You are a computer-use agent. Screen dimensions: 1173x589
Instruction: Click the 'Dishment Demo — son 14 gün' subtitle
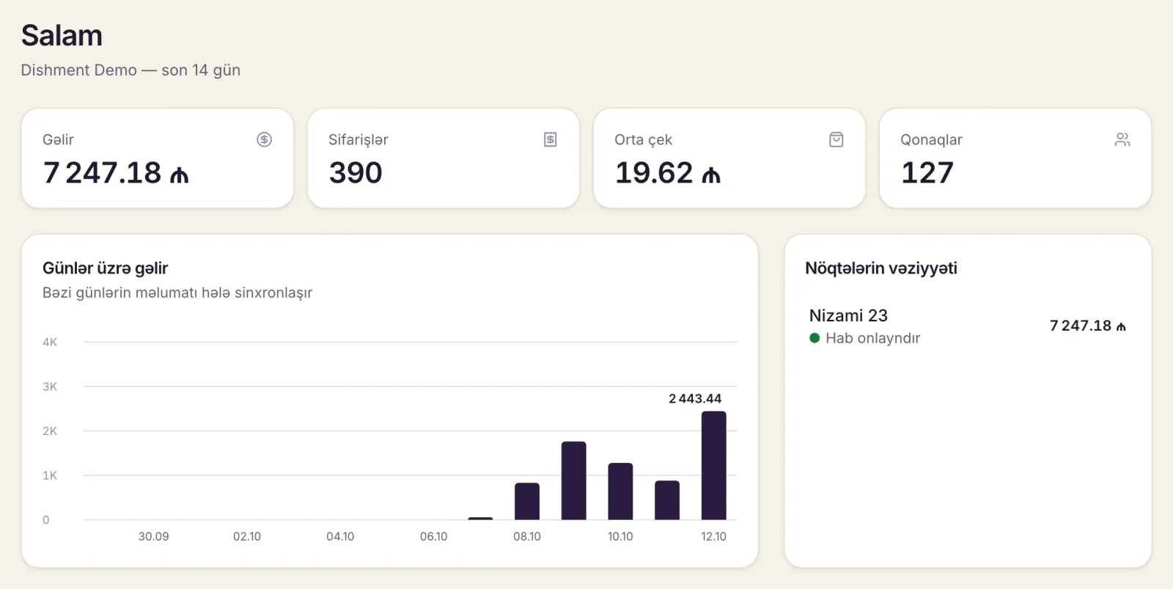click(x=130, y=70)
